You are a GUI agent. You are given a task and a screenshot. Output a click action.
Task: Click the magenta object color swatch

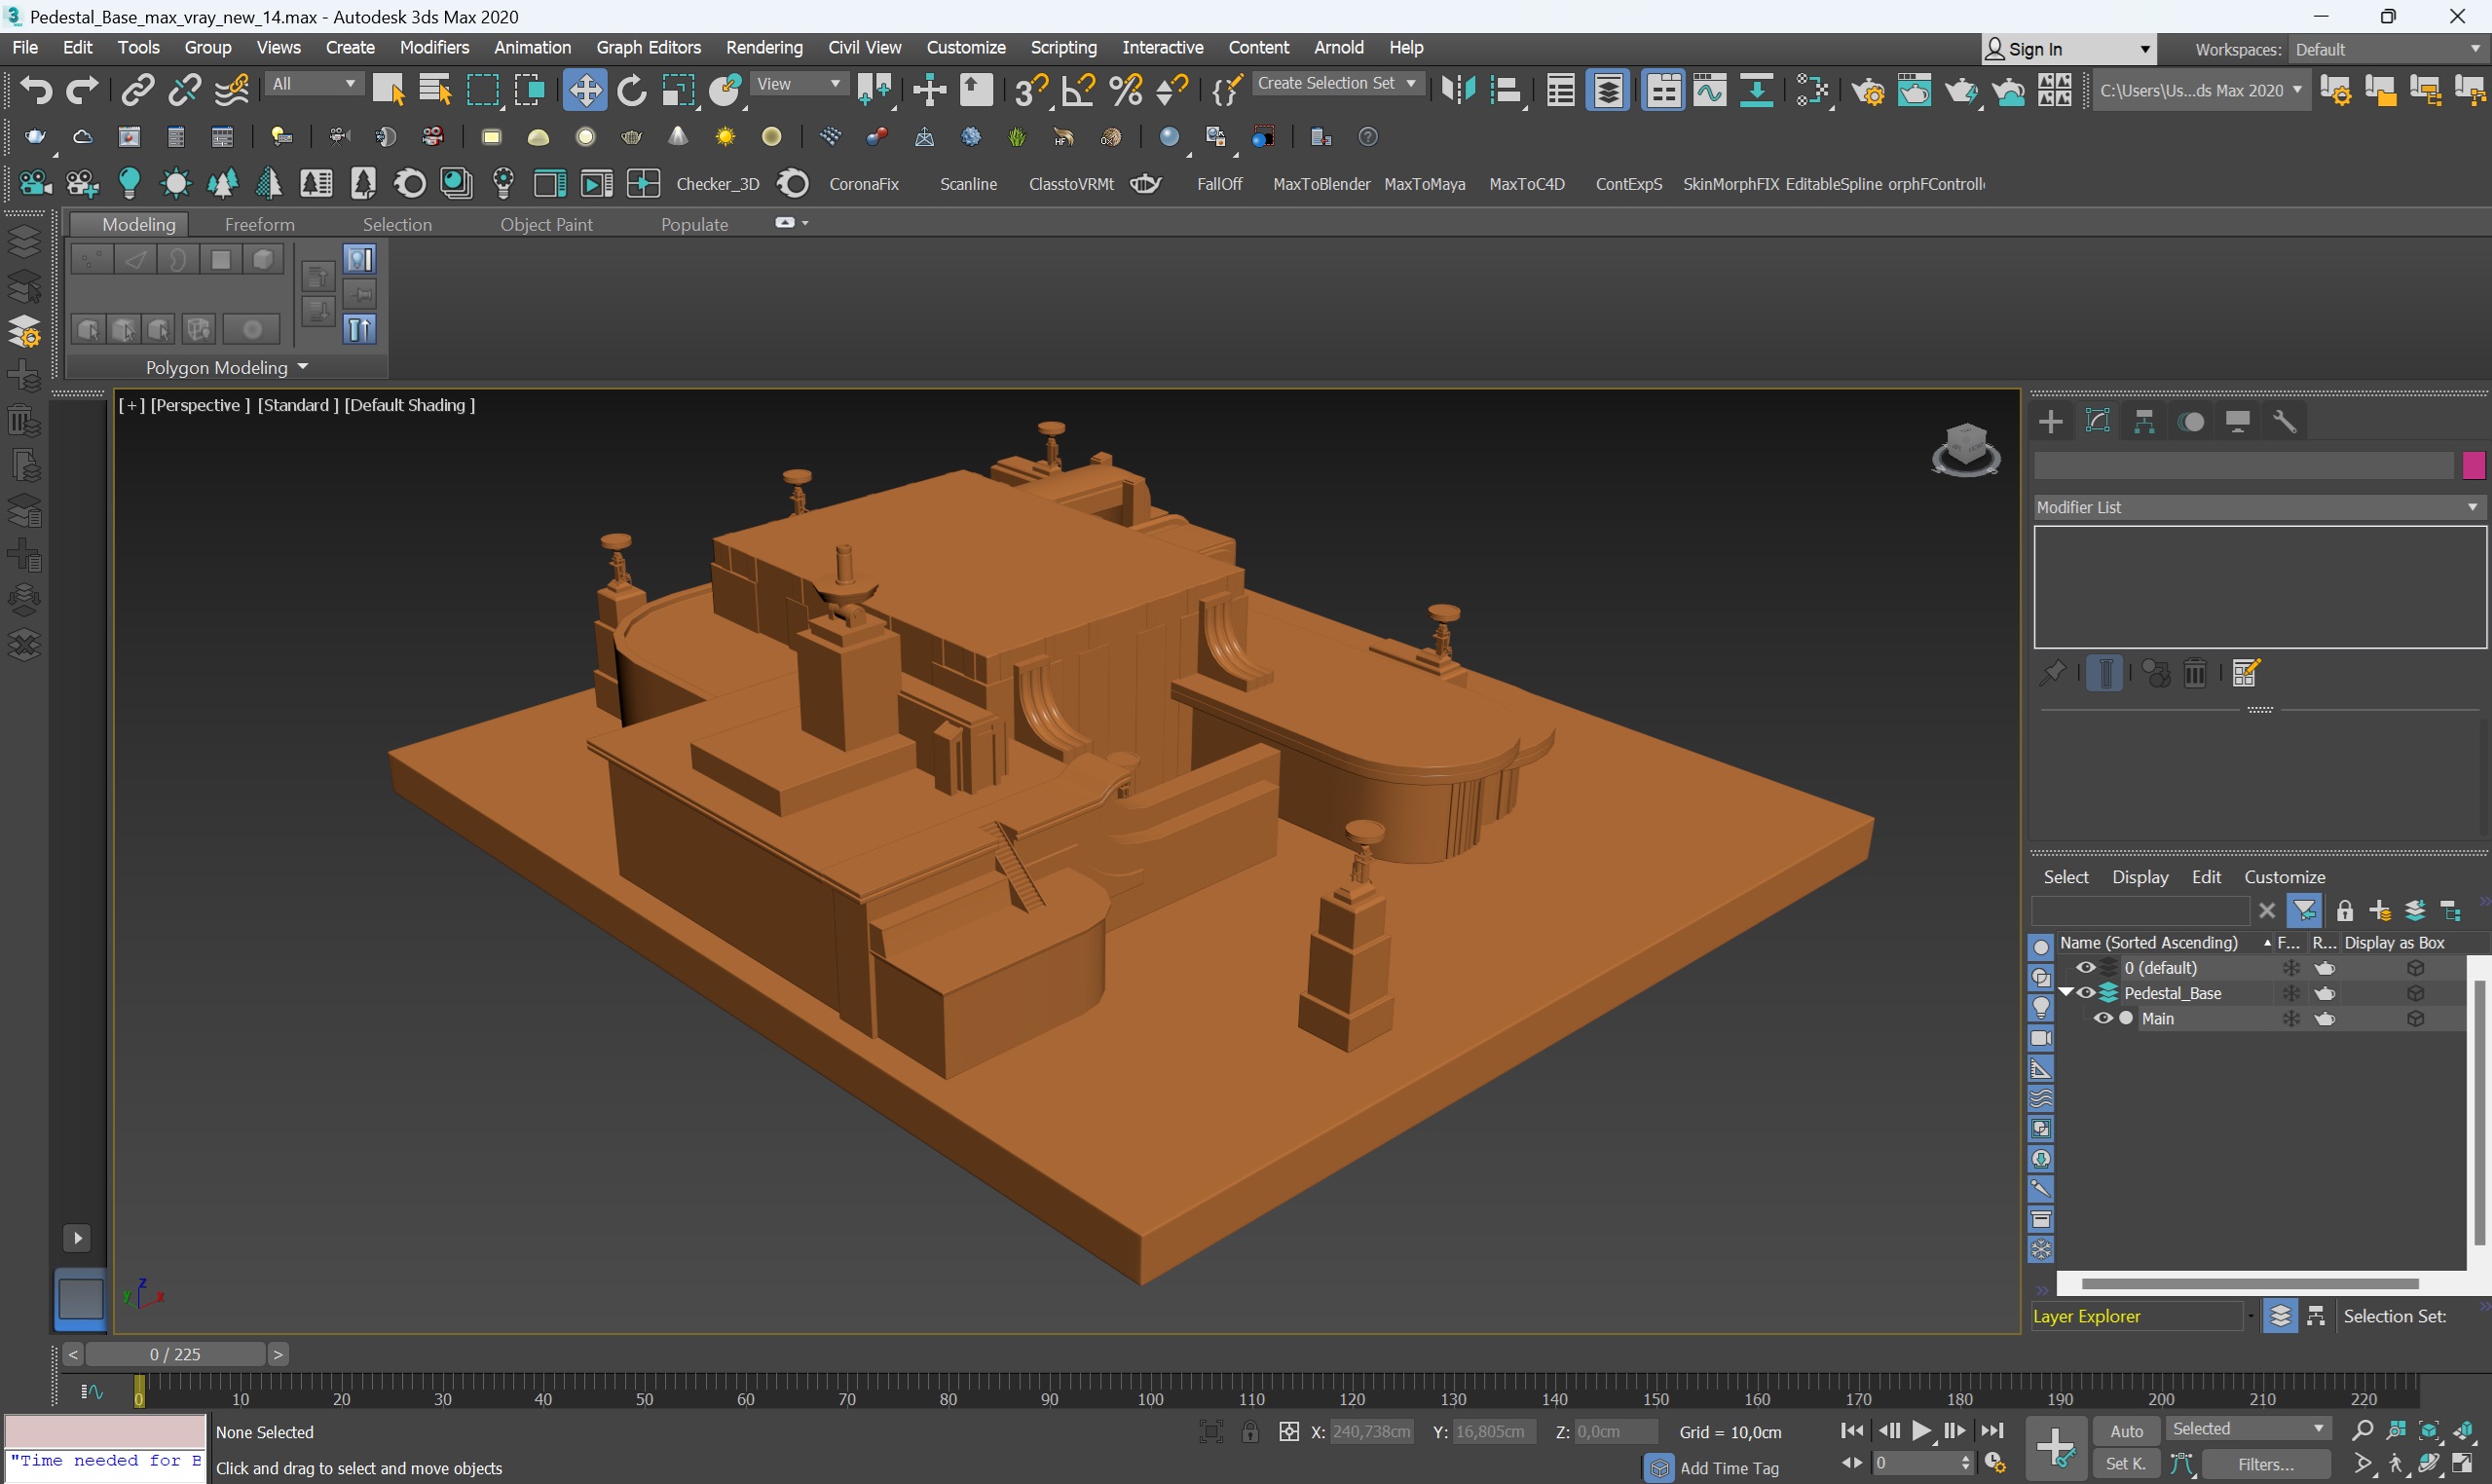[x=2473, y=466]
